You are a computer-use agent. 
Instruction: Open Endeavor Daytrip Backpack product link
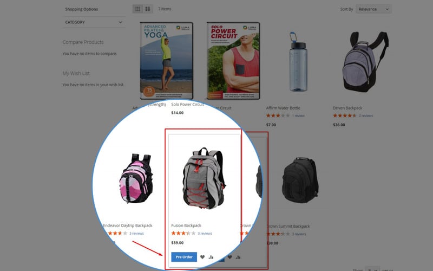coord(128,225)
